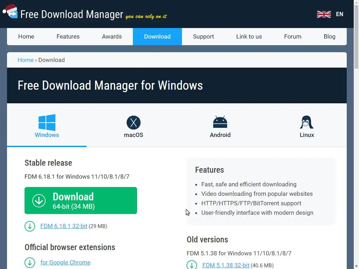Open the Home navigation tab
This screenshot has width=359, height=269.
click(26, 36)
